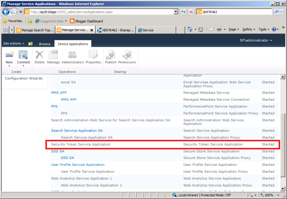Open the SSS SA service application link
The image size is (287, 199).
click(58, 151)
